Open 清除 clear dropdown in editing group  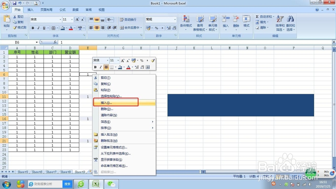tap(262, 28)
